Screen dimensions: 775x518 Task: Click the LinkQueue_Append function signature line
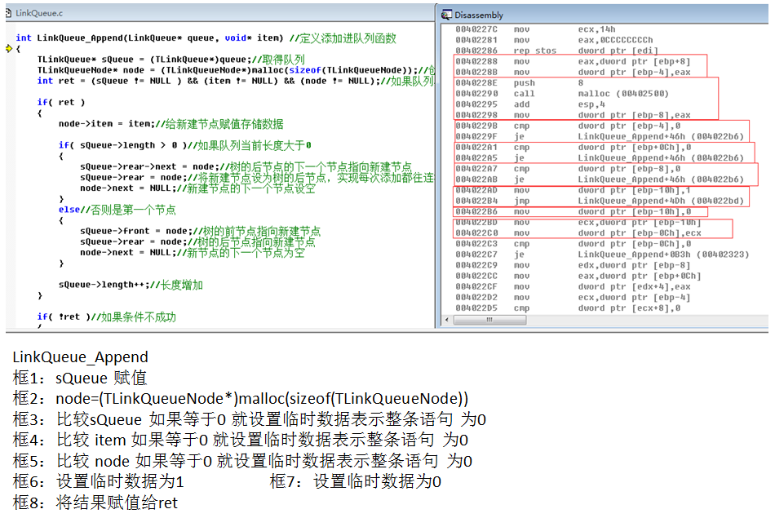pyautogui.click(x=206, y=38)
